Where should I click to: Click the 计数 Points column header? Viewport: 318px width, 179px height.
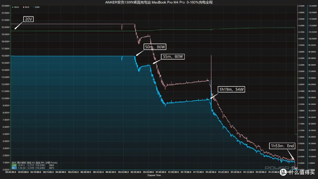[51, 163]
